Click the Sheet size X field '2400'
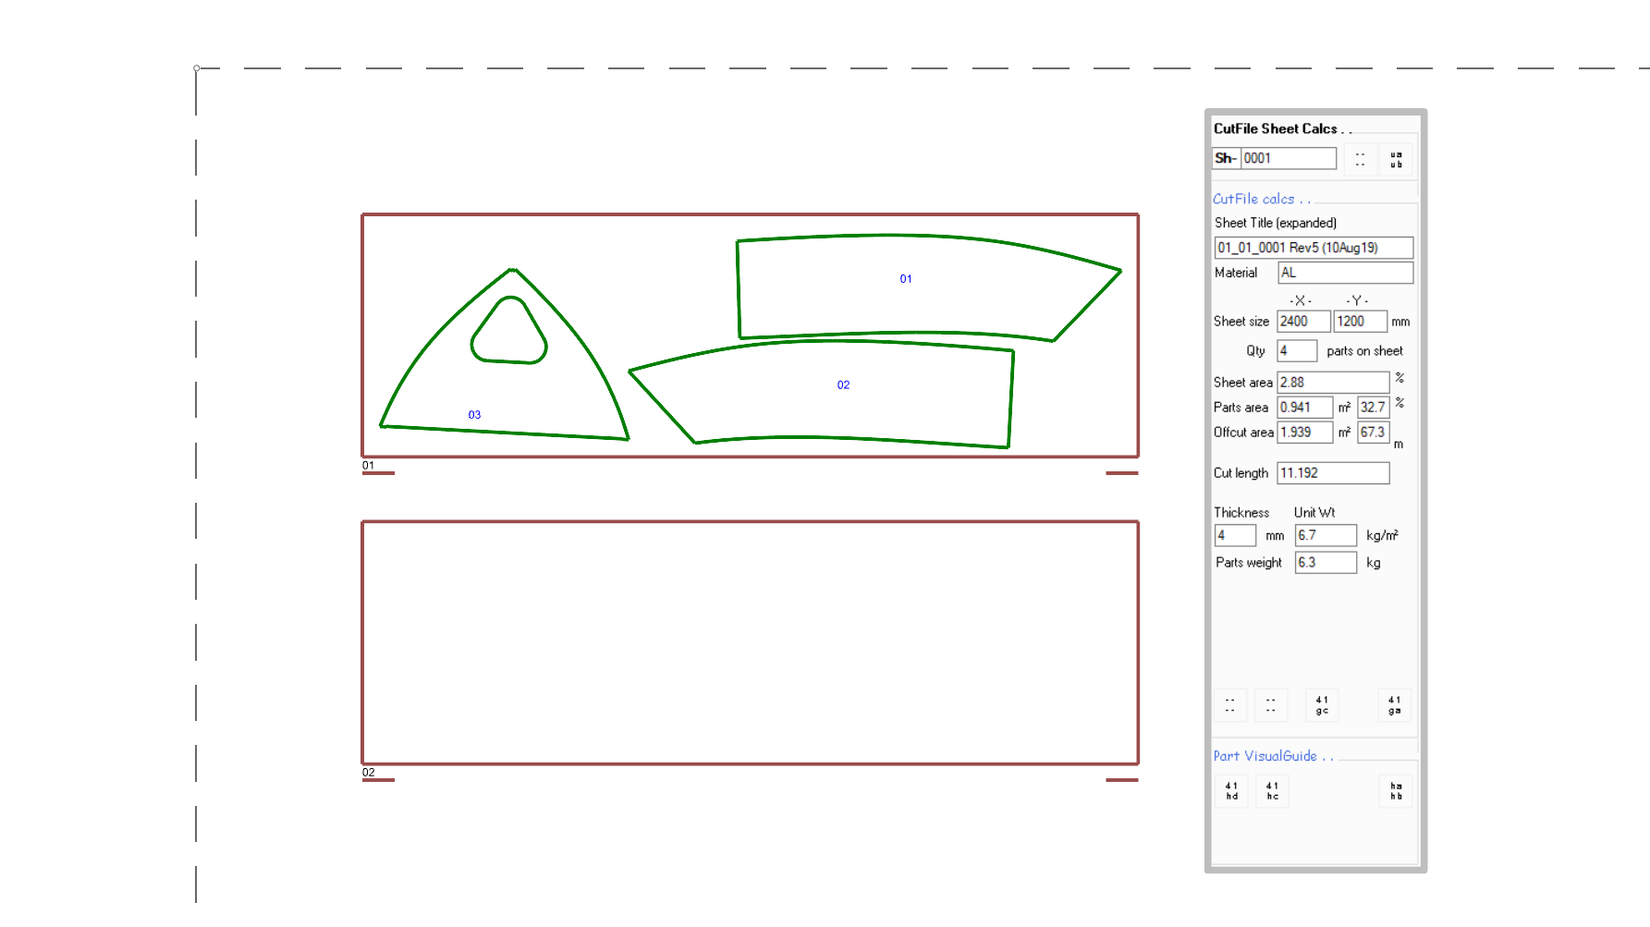This screenshot has width=1650, height=927. pos(1303,321)
